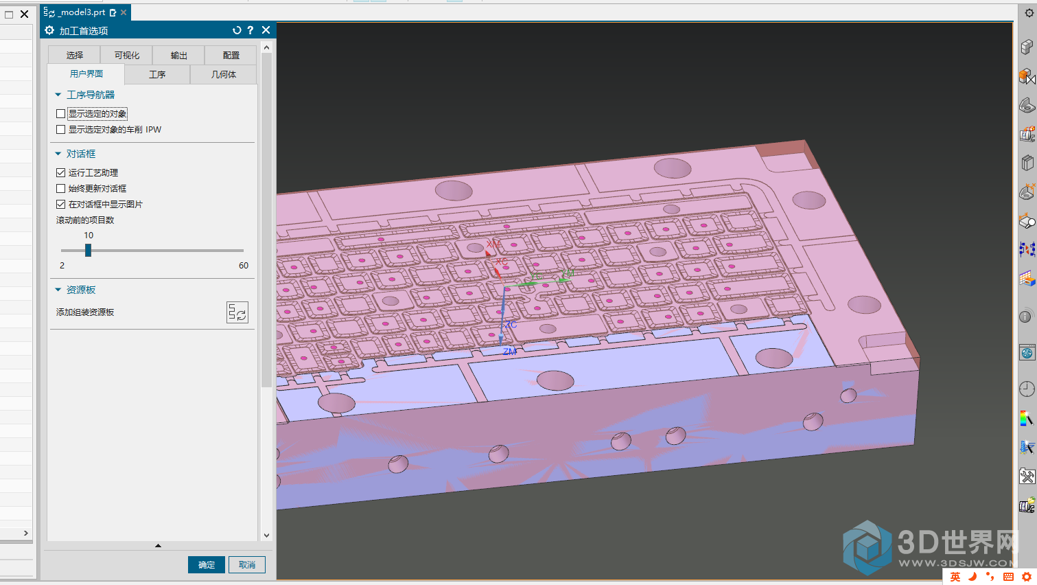Uncheck 运行工艺助理 checkbox
This screenshot has height=585, width=1037.
tap(60, 173)
